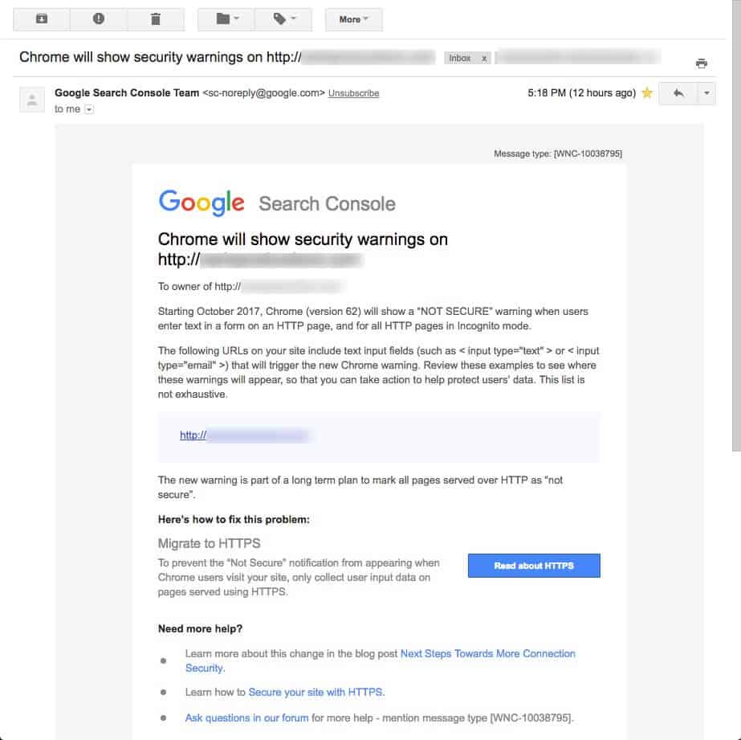
Task: Click the vertical scrollbar on the right
Action: tap(736, 226)
